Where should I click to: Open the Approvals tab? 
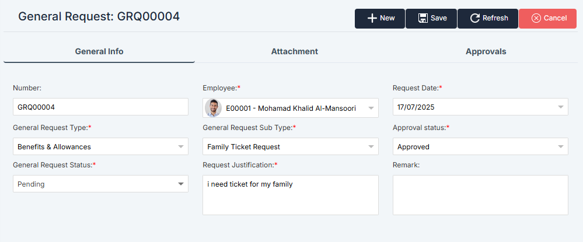tap(486, 51)
